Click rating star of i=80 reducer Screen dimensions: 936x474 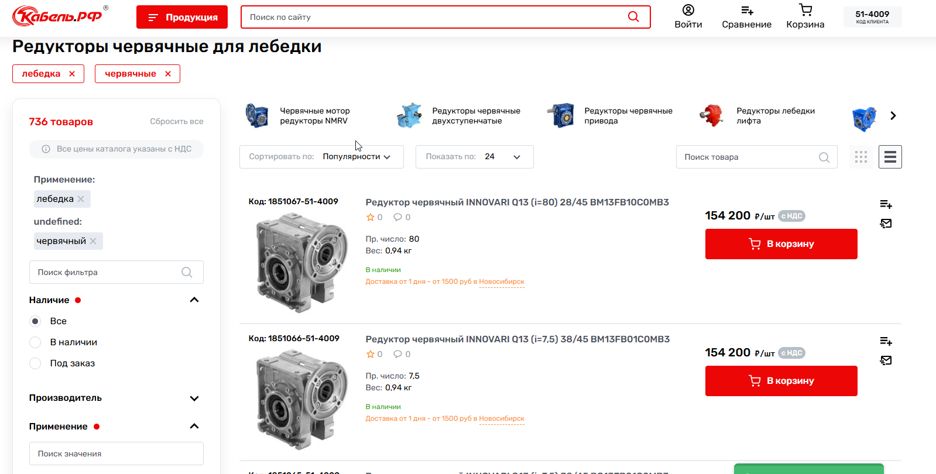point(370,217)
